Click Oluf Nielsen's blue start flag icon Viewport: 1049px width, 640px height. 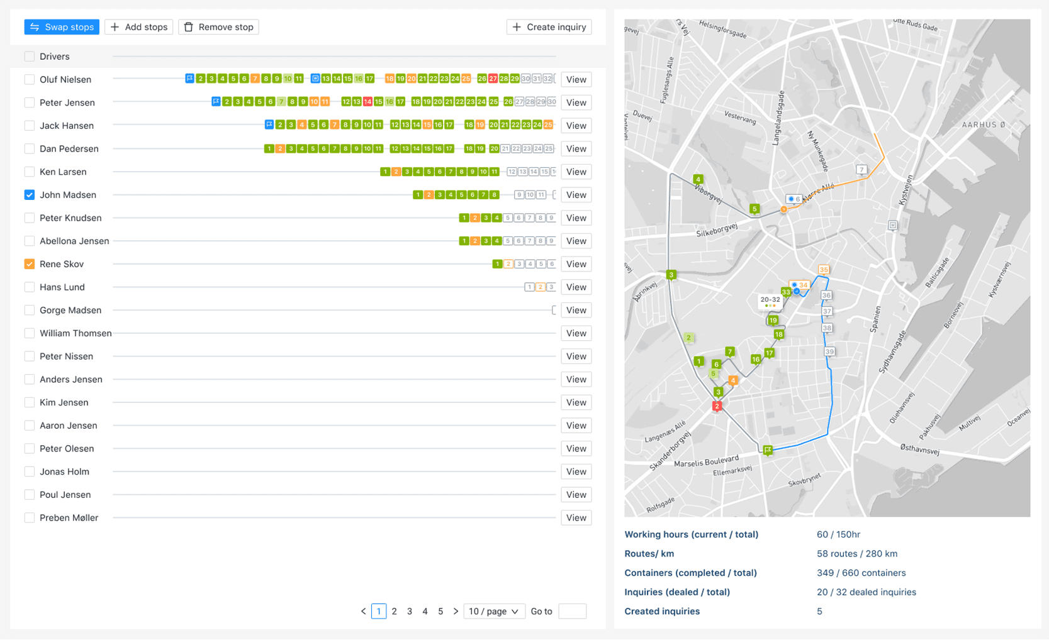coord(189,79)
